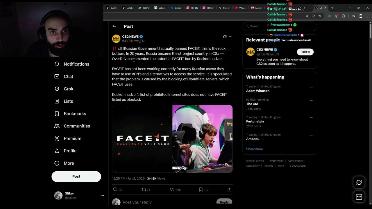This screenshot has width=372, height=209.
Task: Switch to the Match tab
Action: tap(256, 8)
